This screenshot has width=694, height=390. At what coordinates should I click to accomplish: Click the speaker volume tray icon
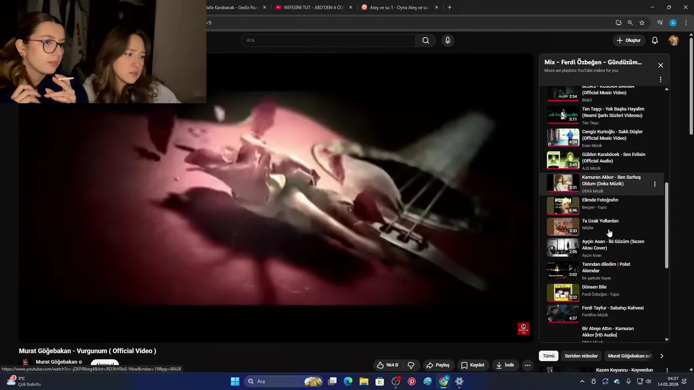click(648, 381)
